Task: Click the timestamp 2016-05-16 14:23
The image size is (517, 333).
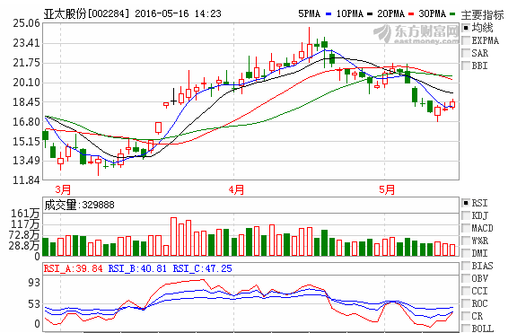Action: pos(178,13)
